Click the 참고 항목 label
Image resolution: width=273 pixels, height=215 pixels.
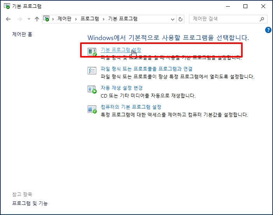(22, 194)
